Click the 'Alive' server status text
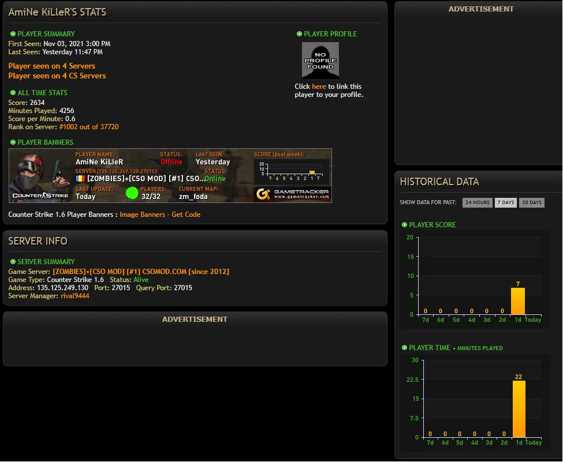 click(x=141, y=280)
